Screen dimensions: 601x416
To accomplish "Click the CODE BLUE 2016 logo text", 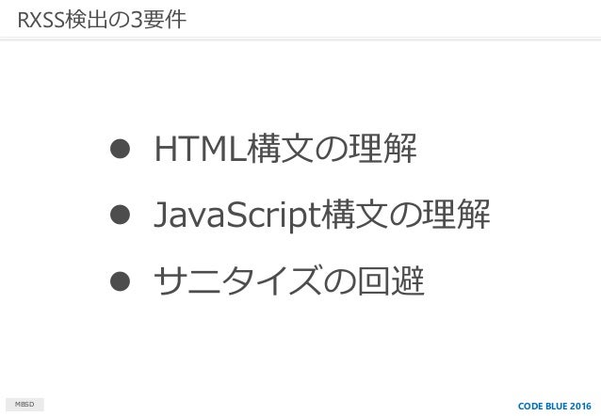I will (x=554, y=406).
